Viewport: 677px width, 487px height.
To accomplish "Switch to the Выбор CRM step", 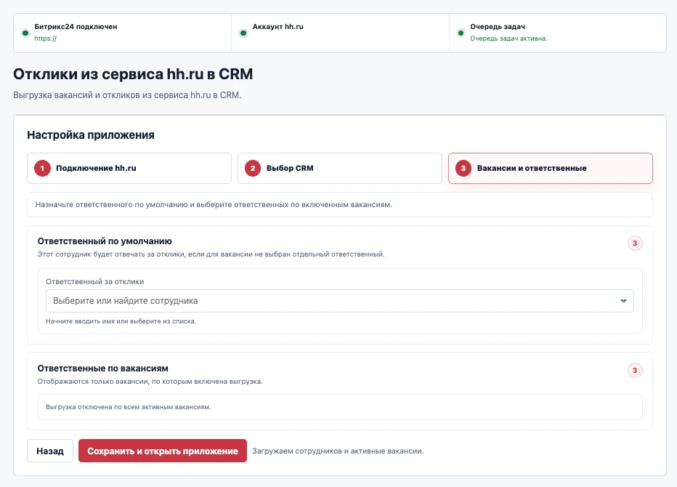I will 340,168.
